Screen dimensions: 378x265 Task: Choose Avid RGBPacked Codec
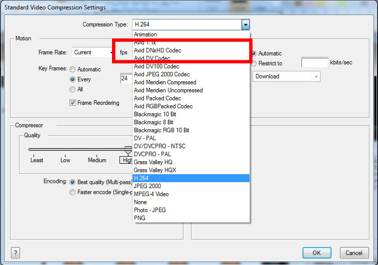pos(191,106)
